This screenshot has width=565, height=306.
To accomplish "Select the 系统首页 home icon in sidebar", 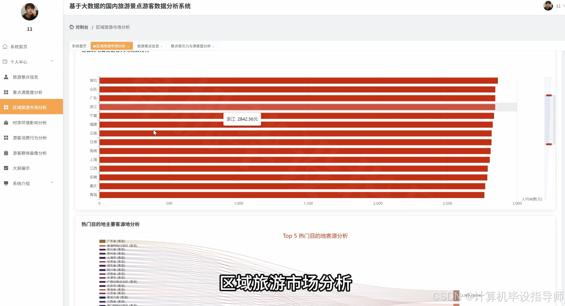I will coord(5,47).
